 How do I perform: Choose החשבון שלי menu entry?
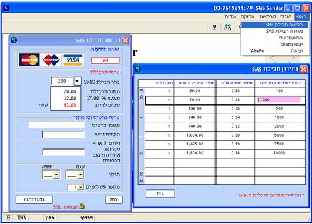click(x=275, y=38)
